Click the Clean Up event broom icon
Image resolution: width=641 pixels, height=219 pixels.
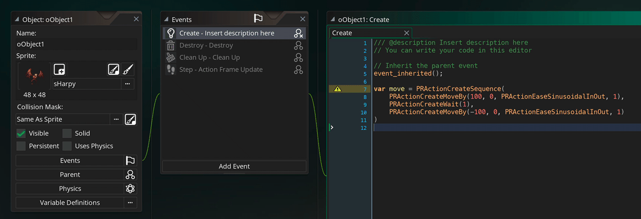pos(172,58)
